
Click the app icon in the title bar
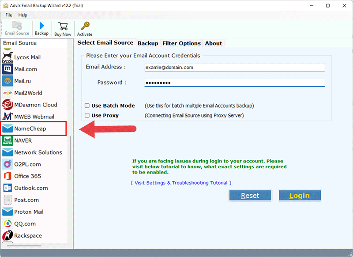pyautogui.click(x=6, y=5)
